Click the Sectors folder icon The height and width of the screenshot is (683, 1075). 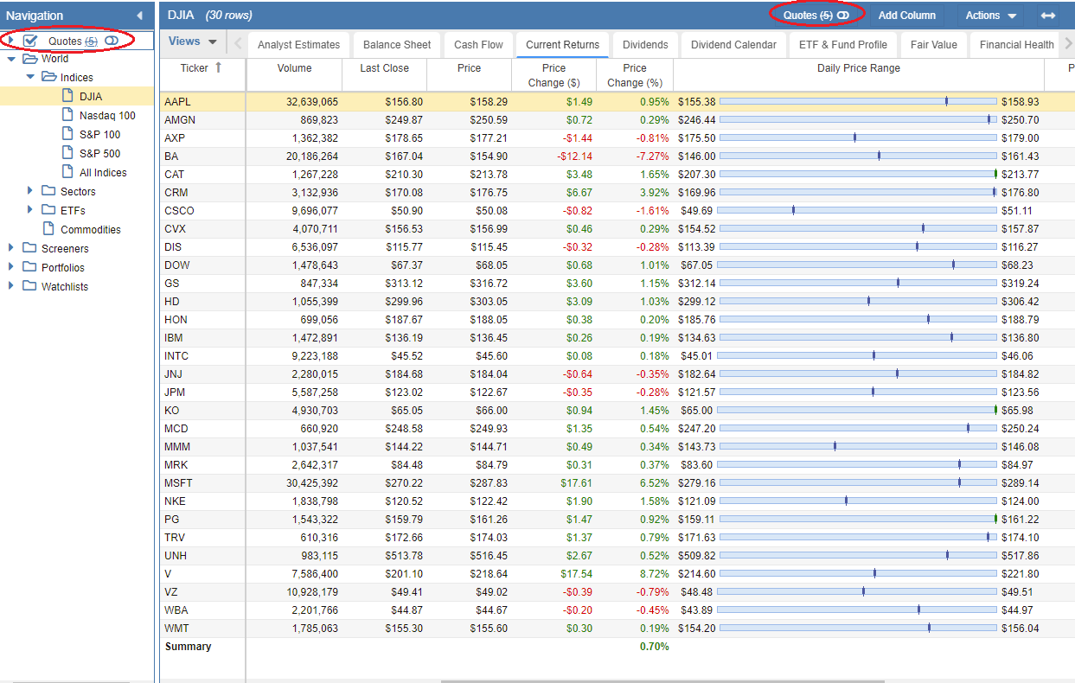48,191
